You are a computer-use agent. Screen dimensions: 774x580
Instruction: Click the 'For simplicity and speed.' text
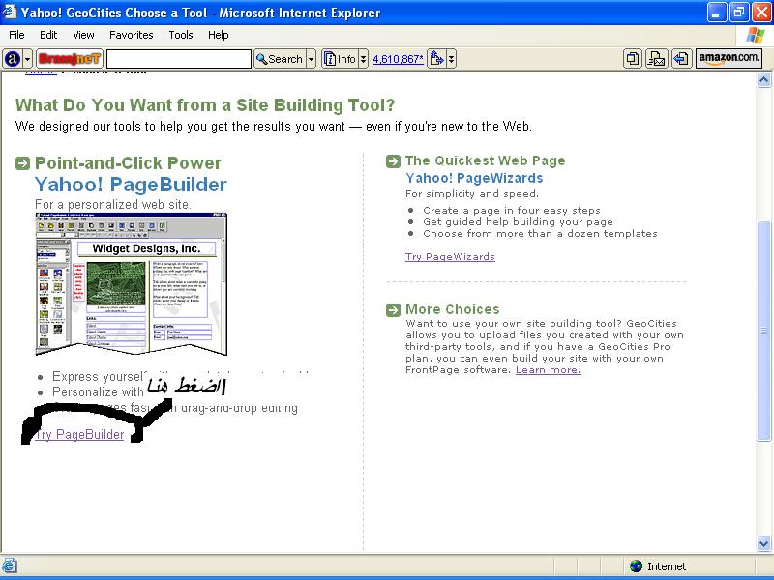click(x=472, y=194)
